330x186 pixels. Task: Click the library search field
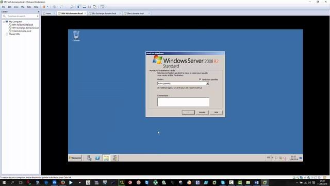[21, 16]
